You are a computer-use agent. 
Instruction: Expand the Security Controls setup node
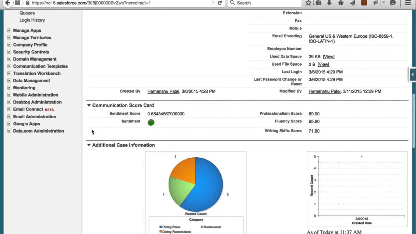pos(9,52)
